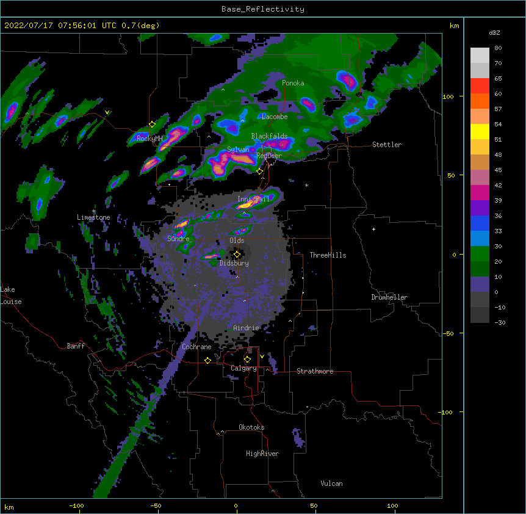Click the bottom axis tick labeled 100

(392, 505)
